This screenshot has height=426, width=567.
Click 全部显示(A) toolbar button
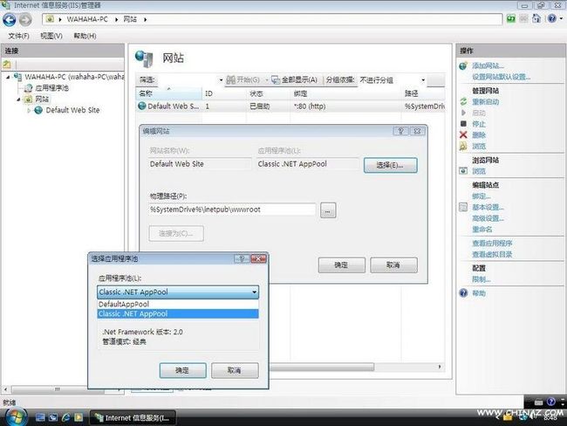pyautogui.click(x=294, y=80)
